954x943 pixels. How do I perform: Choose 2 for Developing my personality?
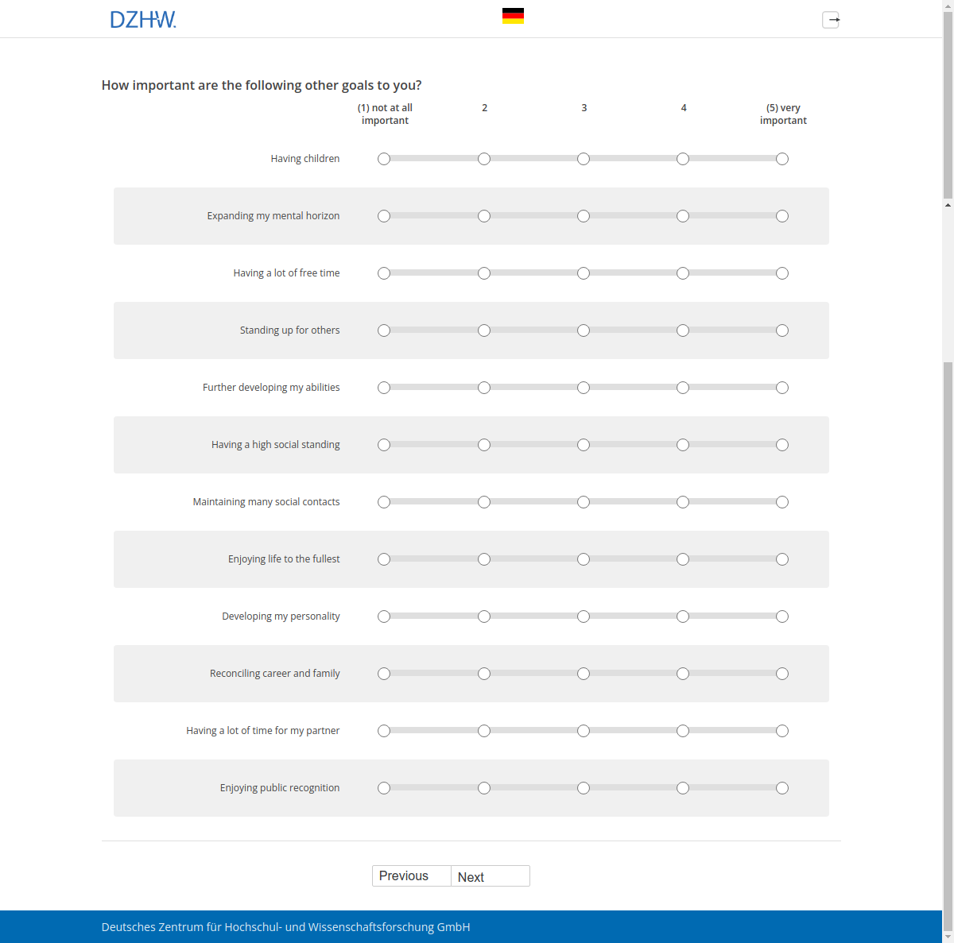point(484,616)
